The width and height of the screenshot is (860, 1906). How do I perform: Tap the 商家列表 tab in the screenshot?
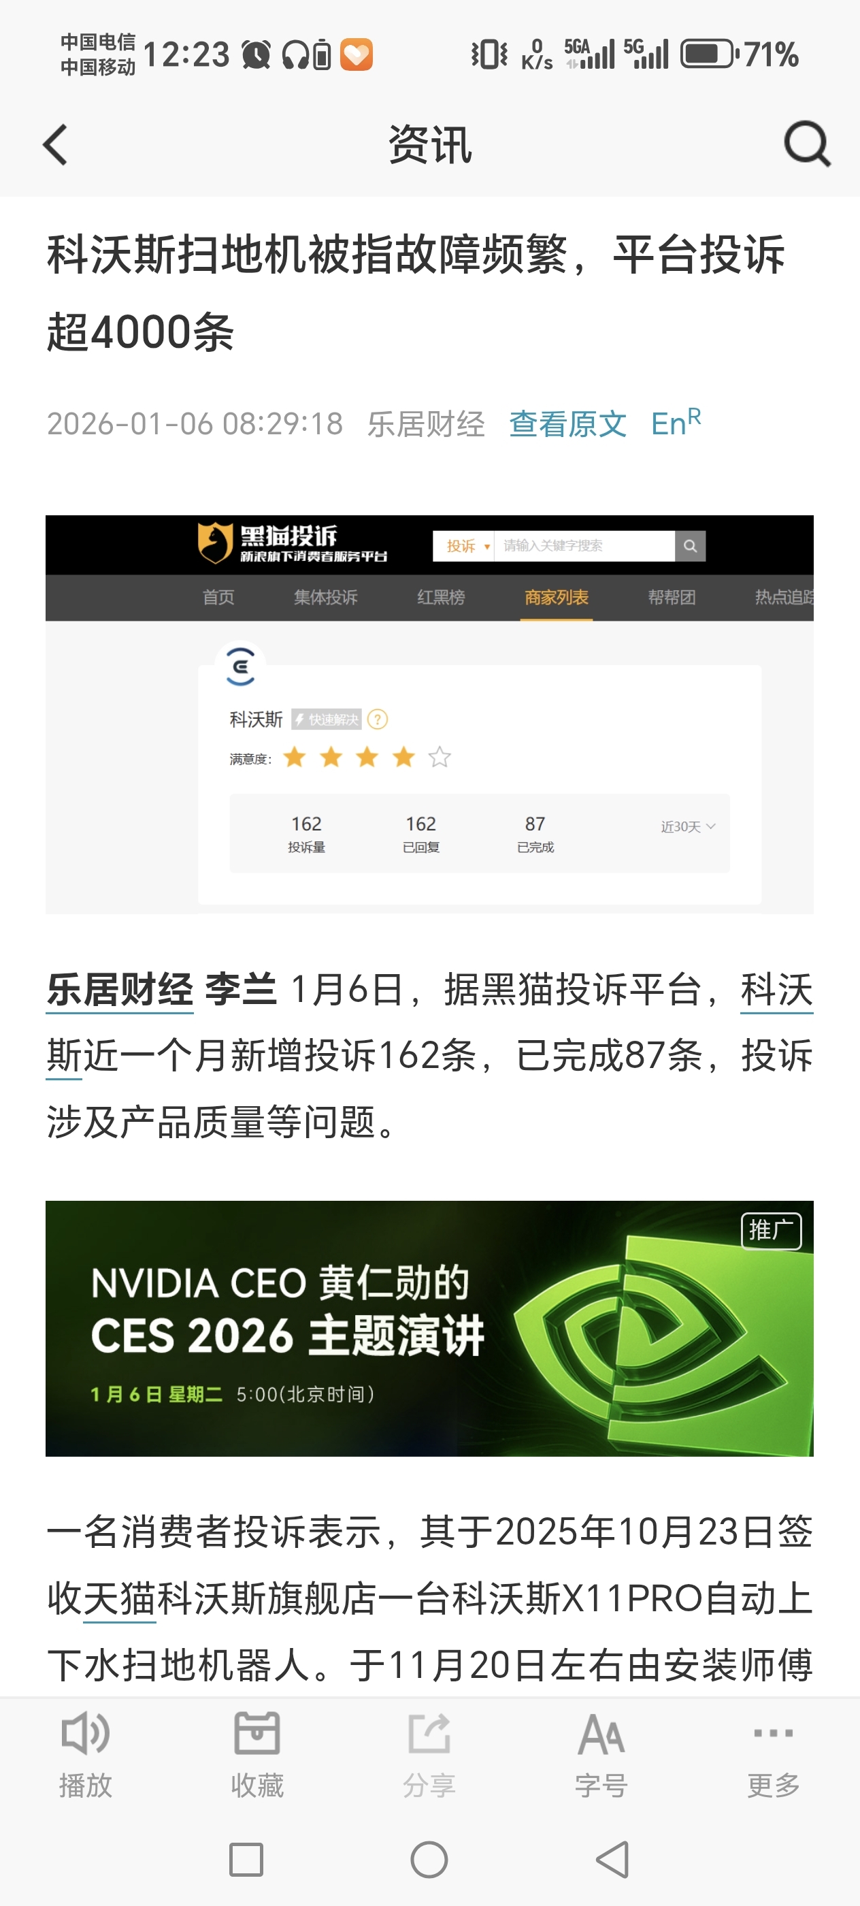pyautogui.click(x=556, y=597)
